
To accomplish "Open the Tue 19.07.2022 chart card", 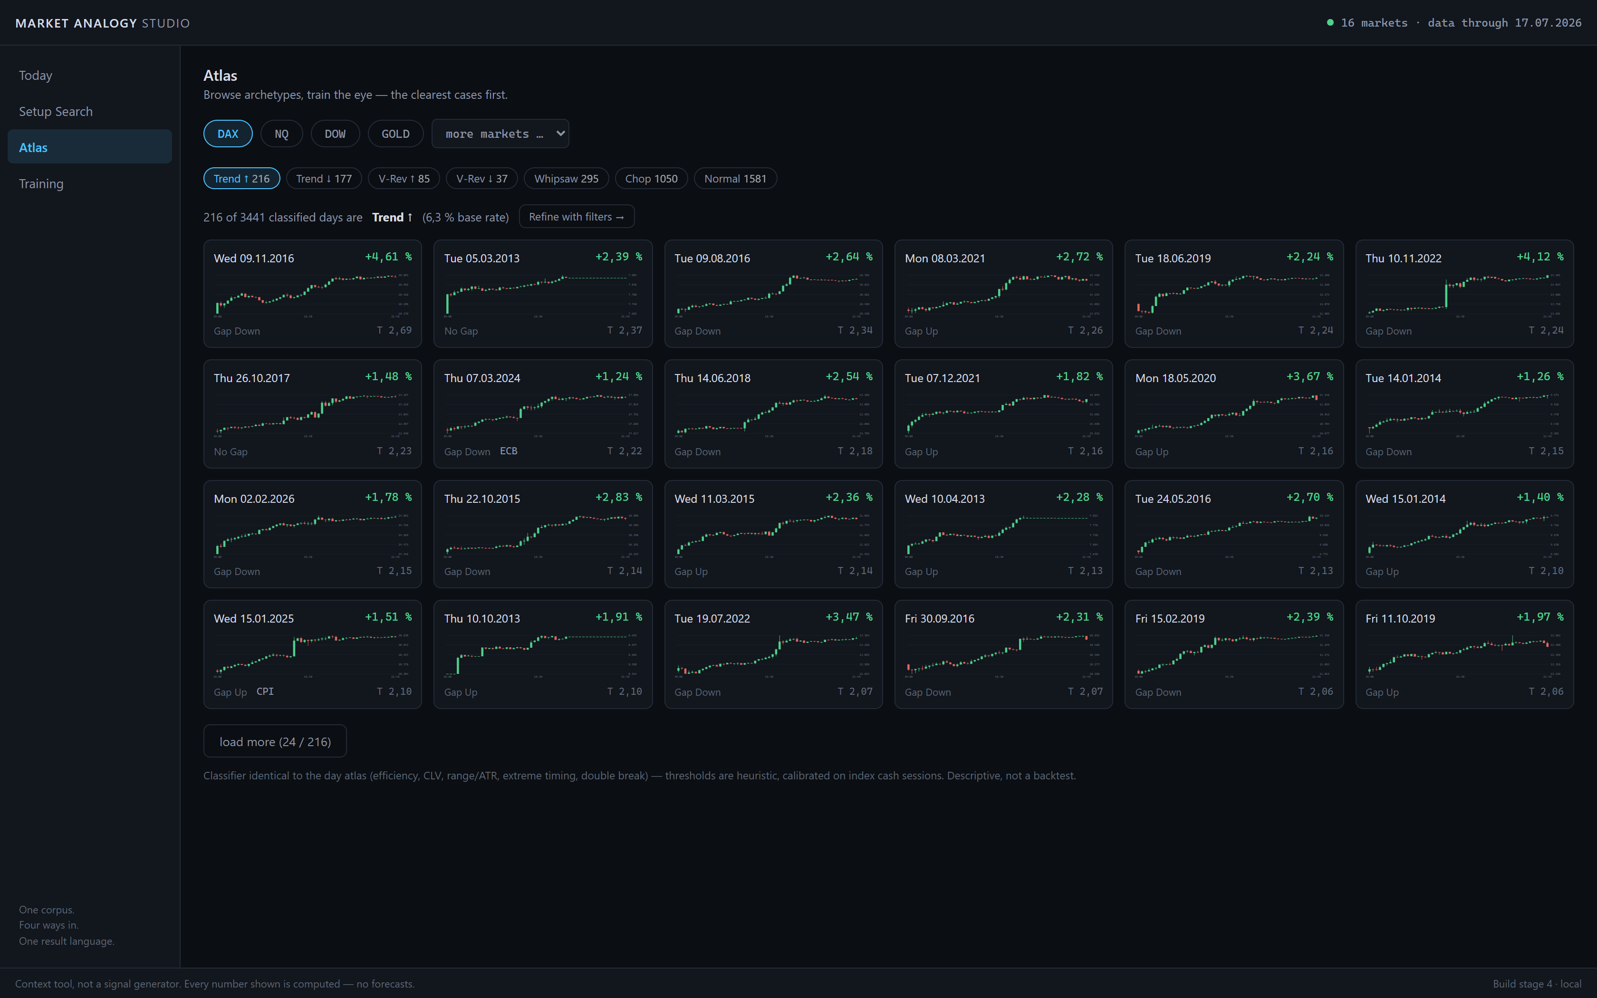I will coord(773,654).
